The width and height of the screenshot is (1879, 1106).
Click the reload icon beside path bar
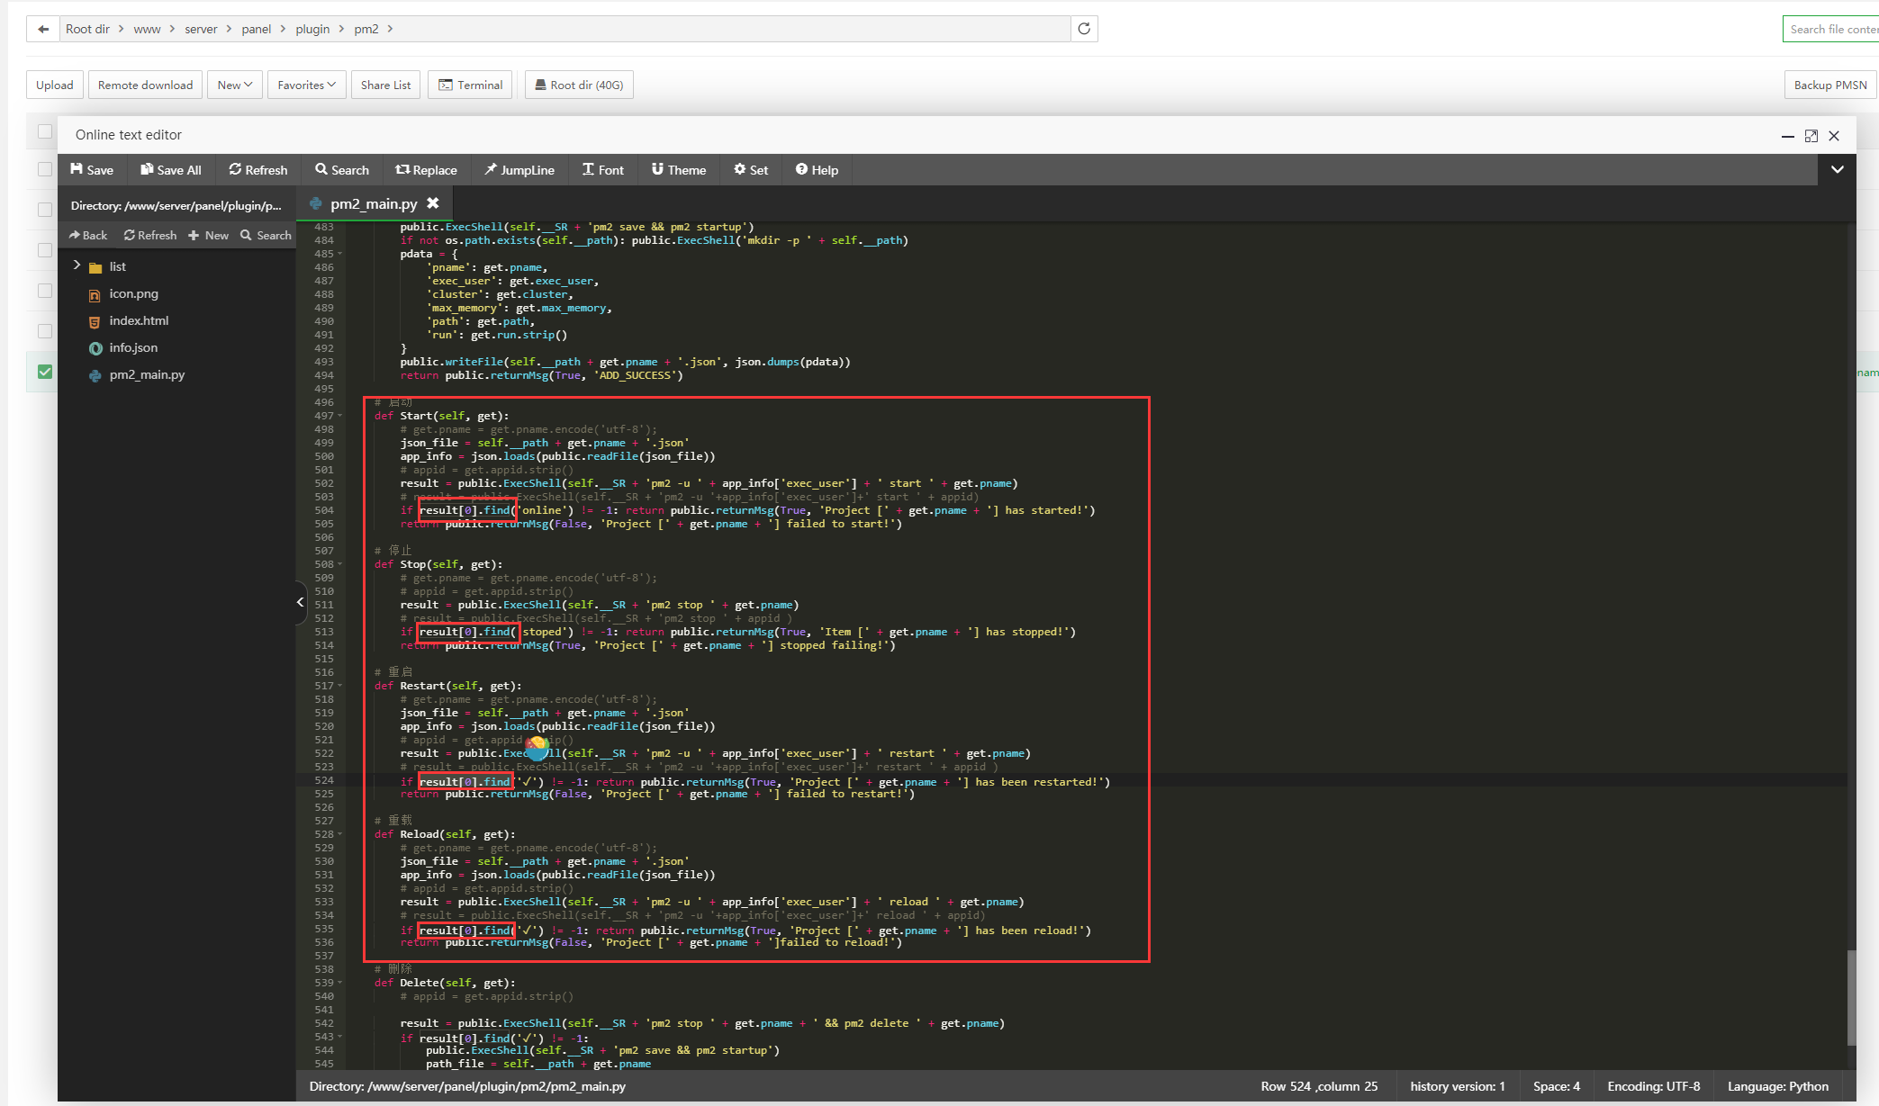1084,29
